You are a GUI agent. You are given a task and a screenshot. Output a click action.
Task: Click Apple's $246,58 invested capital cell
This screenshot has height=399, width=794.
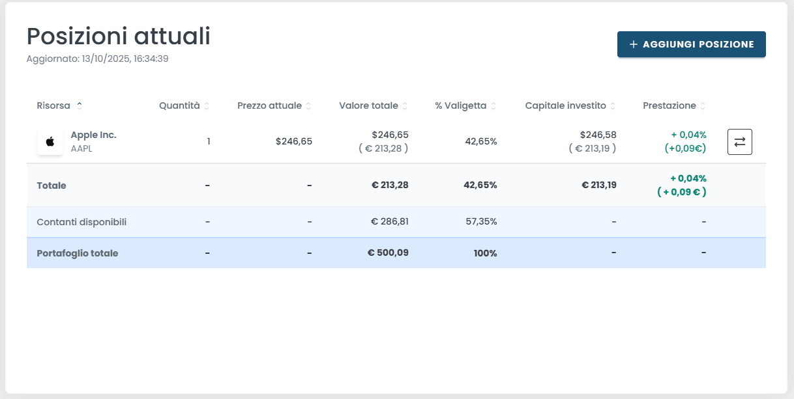click(x=598, y=135)
